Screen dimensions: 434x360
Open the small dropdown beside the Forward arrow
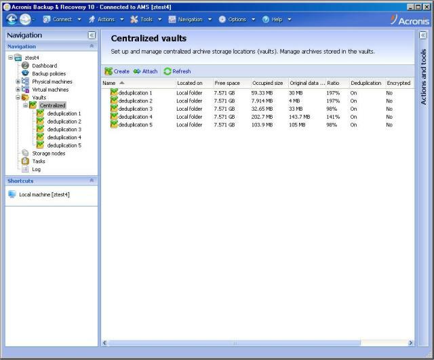click(x=33, y=20)
